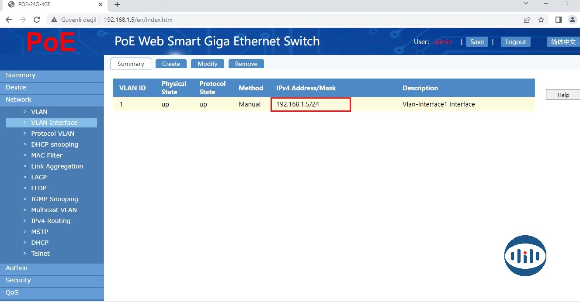Open the Help button
This screenshot has height=302, width=580.
[563, 95]
